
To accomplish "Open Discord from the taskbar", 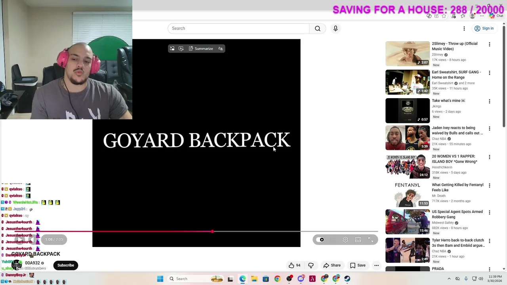I will [301, 279].
